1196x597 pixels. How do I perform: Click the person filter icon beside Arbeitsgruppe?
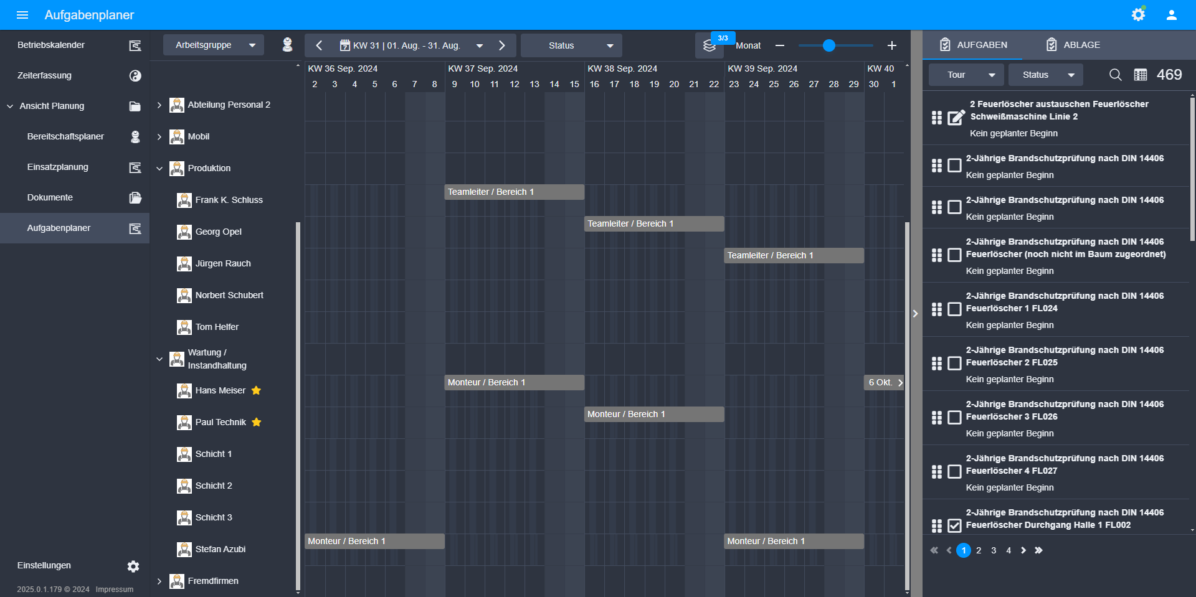point(287,45)
